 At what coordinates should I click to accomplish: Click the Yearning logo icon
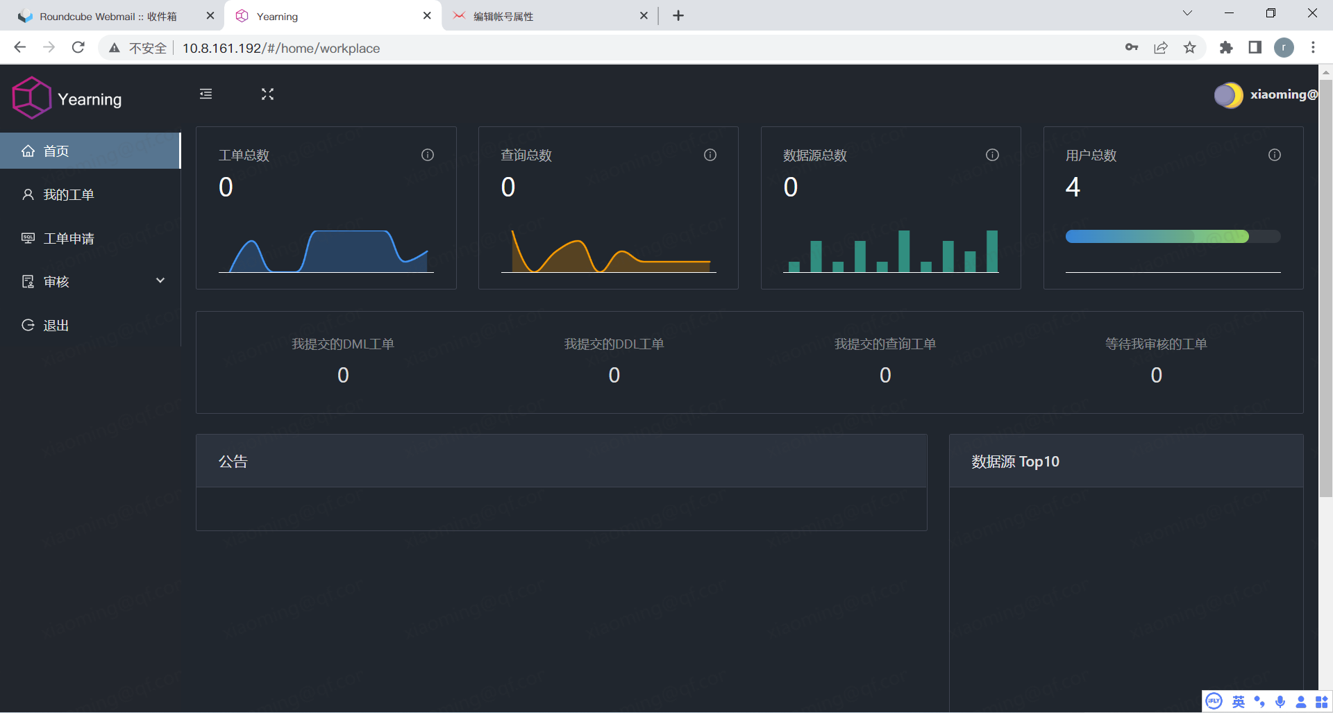[31, 98]
